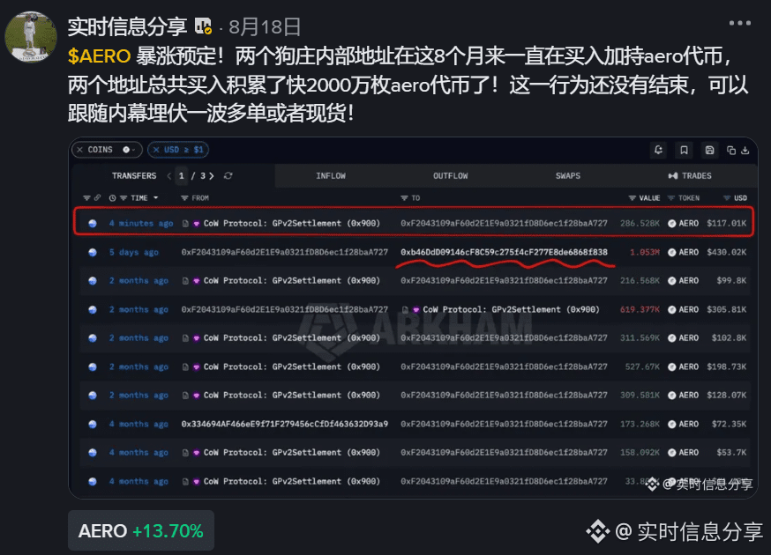Open the '5 days ago' transaction link
This screenshot has width=771, height=555.
(x=134, y=253)
